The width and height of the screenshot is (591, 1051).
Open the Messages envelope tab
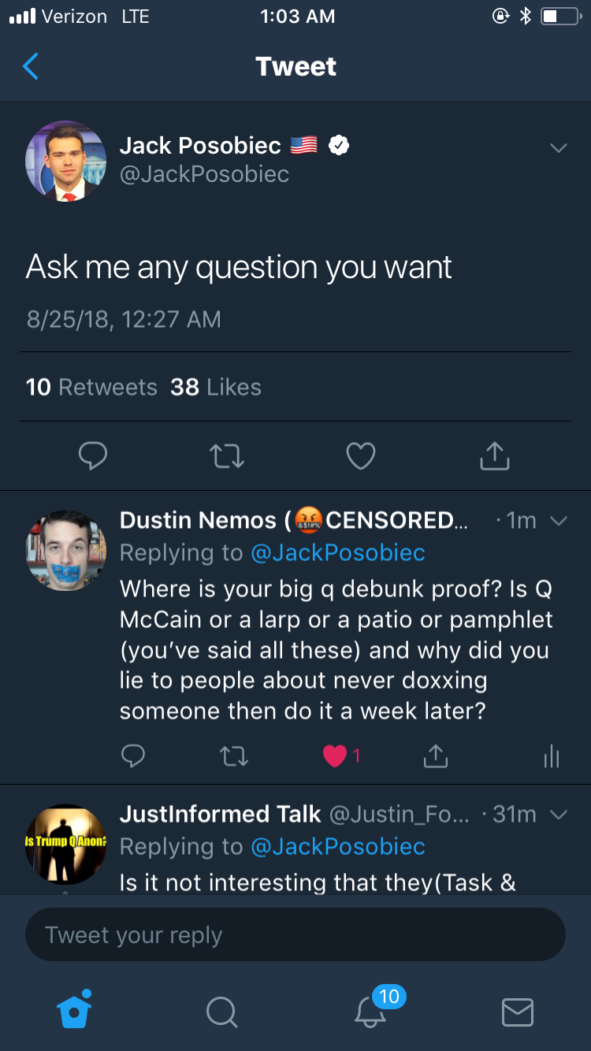point(518,1012)
